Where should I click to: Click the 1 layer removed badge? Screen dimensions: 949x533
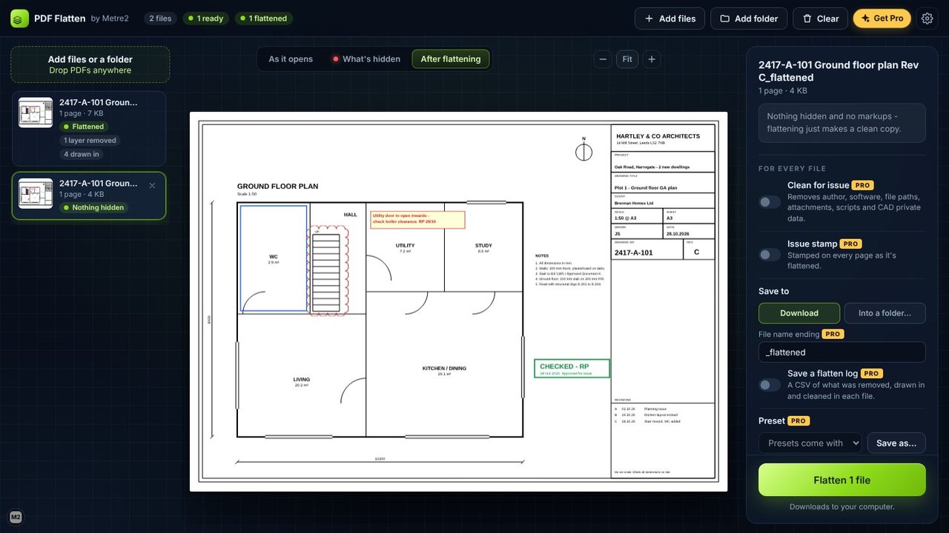(x=90, y=141)
